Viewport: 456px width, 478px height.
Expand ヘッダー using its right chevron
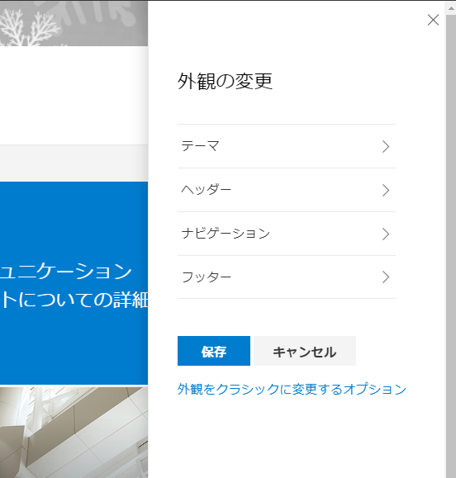386,191
